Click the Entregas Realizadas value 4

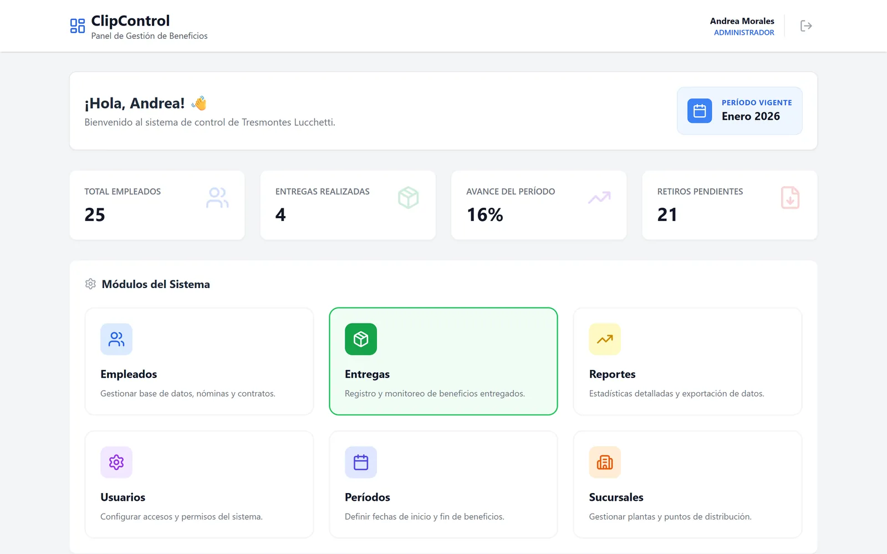click(281, 215)
